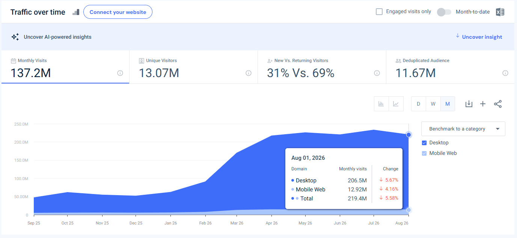Open the New Vs. Returning Visitors tab
This screenshot has height=238, width=517.
click(322, 67)
